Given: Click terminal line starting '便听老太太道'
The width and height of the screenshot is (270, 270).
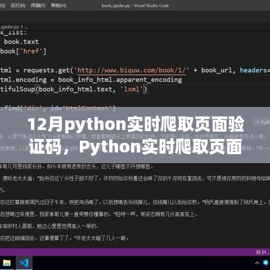Looking at the screenshot, I should [136, 178].
